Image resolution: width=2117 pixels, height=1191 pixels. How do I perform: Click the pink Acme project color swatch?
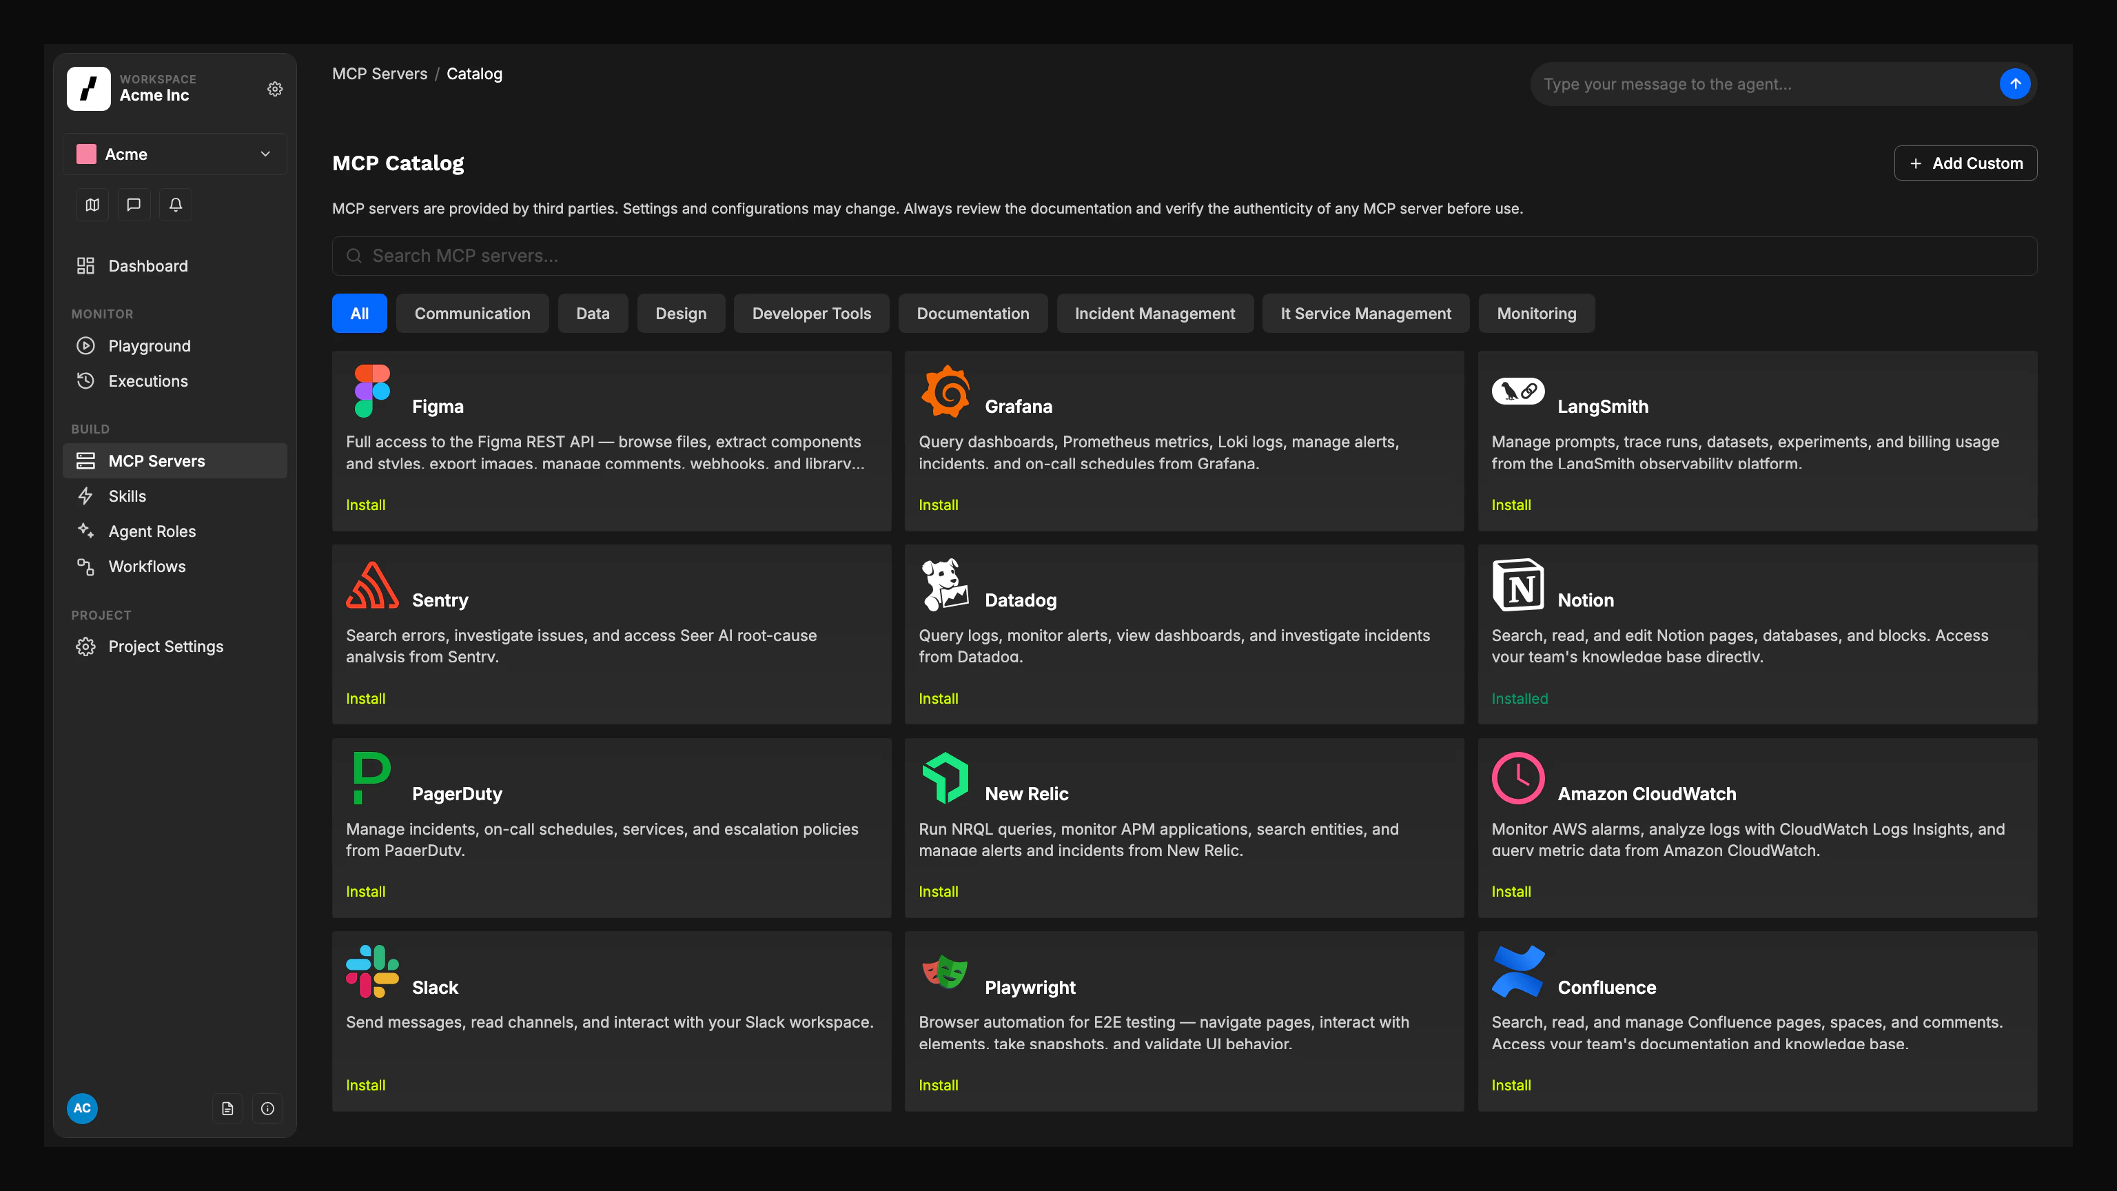(x=86, y=154)
